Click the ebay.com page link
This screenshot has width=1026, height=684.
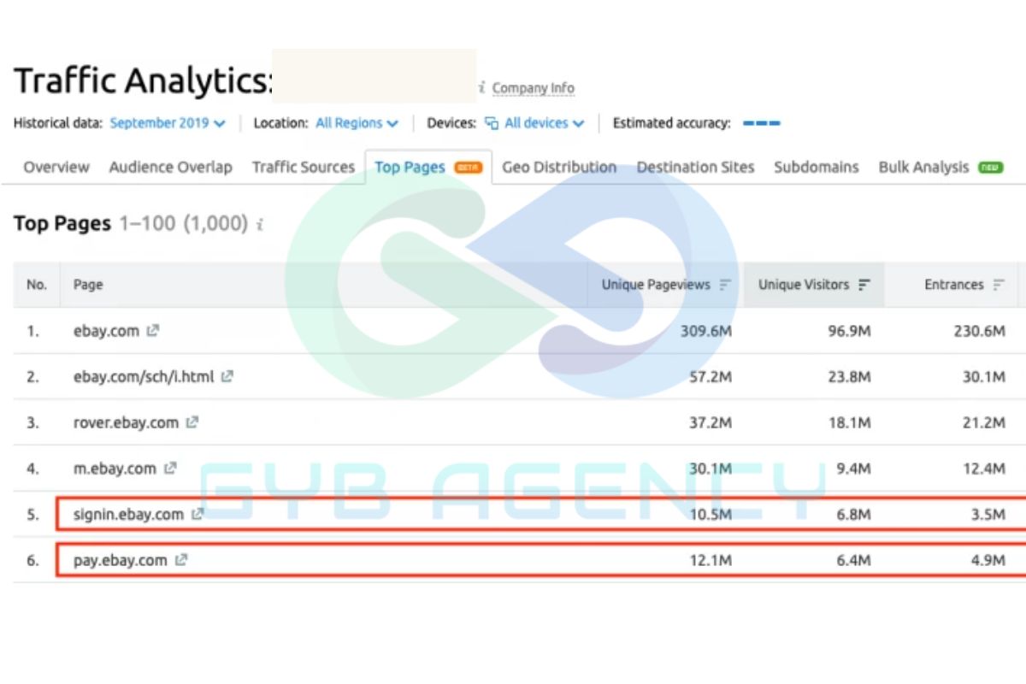pos(106,331)
